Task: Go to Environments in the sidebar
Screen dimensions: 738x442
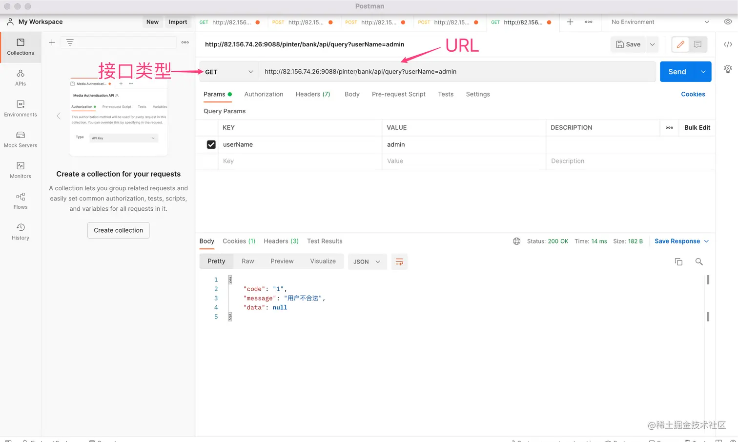Action: coord(20,108)
